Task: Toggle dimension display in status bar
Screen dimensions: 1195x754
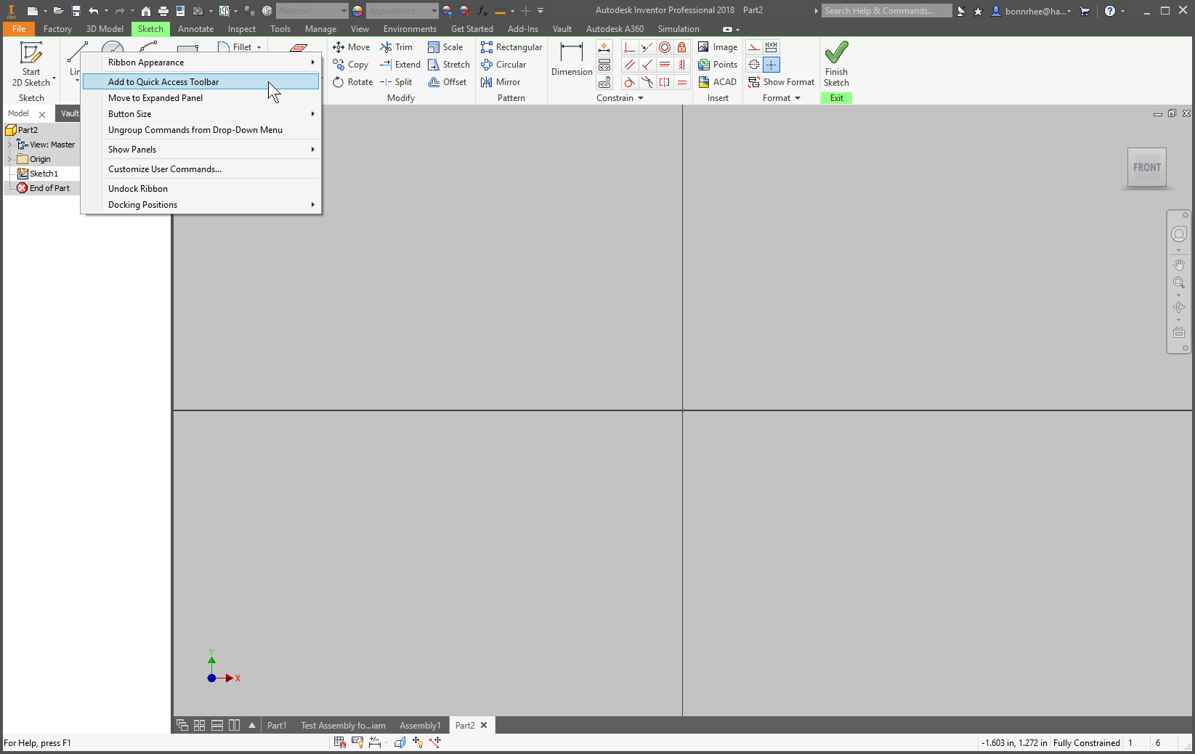Action: 375,742
